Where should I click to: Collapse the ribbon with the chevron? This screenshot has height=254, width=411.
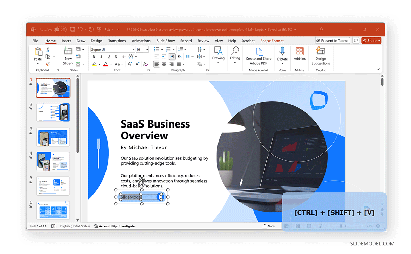(x=378, y=69)
